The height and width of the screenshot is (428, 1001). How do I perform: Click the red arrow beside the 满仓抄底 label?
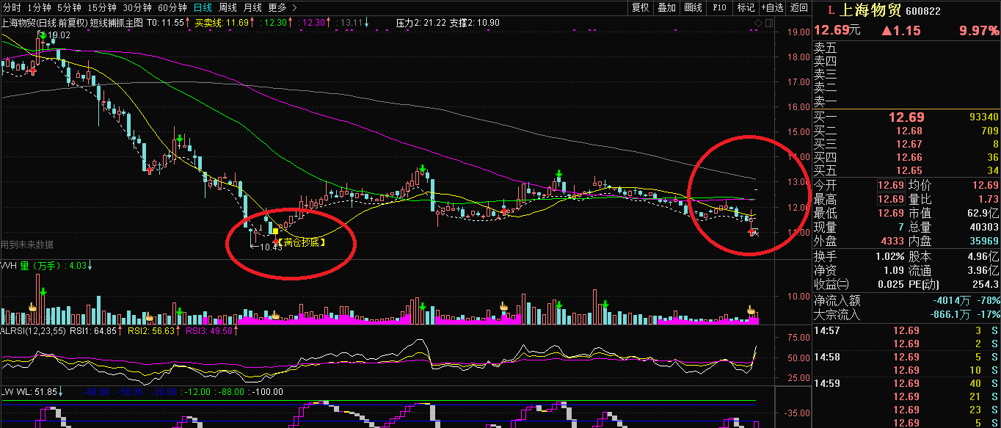tap(276, 241)
